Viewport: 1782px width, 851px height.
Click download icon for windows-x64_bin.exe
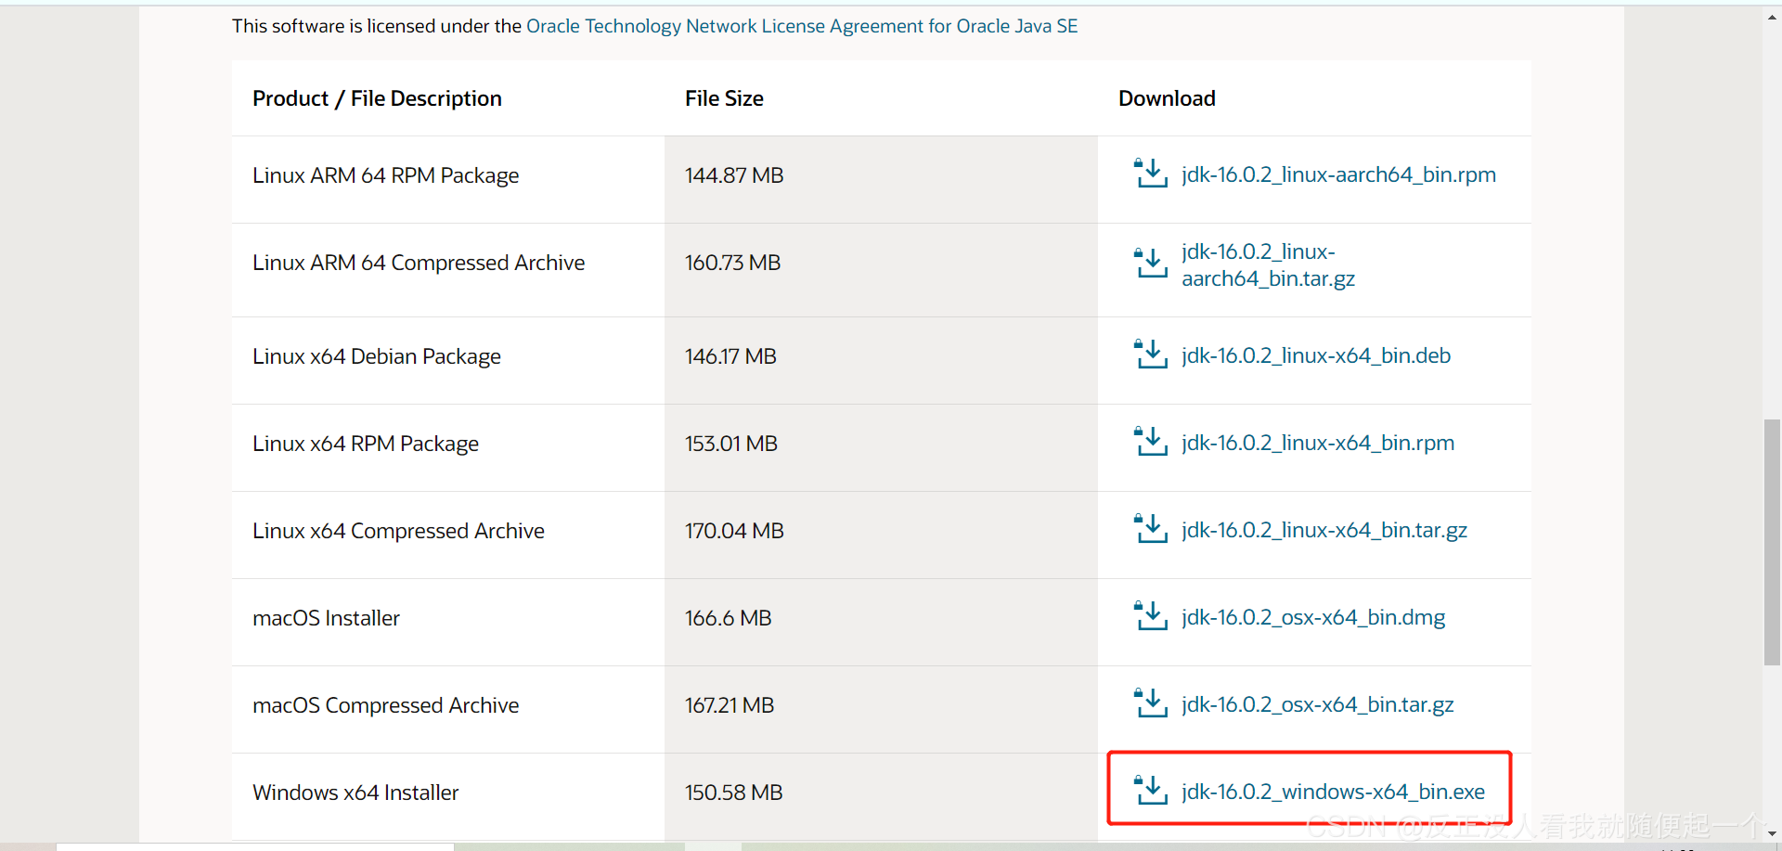point(1151,791)
